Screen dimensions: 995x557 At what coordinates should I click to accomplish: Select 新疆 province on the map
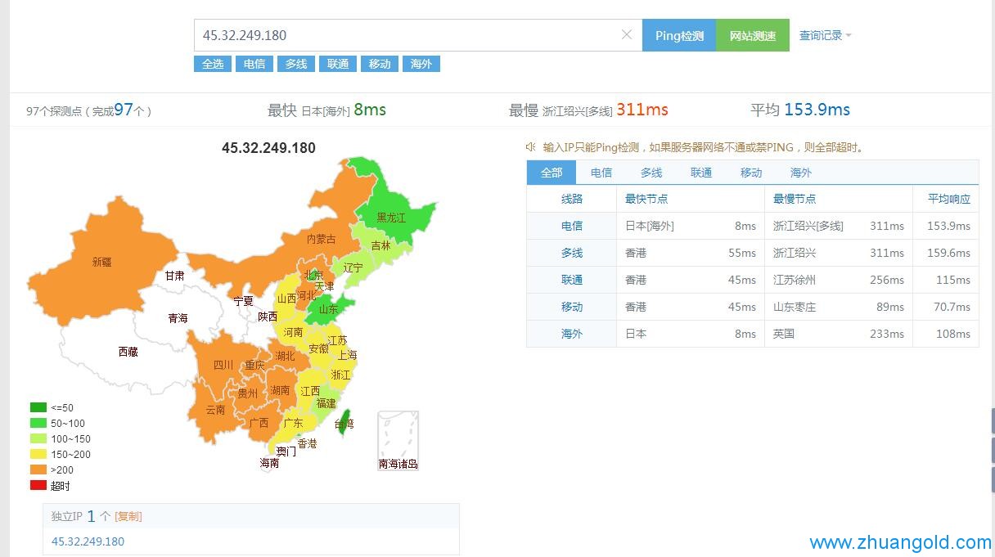(x=102, y=262)
